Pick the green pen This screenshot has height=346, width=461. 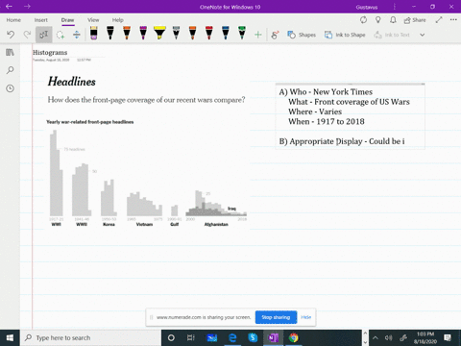(242, 33)
